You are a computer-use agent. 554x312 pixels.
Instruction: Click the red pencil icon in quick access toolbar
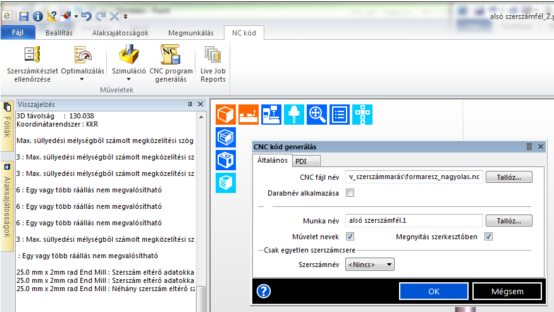pos(66,16)
